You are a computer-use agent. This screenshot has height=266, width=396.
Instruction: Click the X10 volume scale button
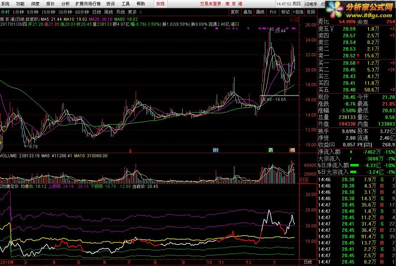[304, 180]
